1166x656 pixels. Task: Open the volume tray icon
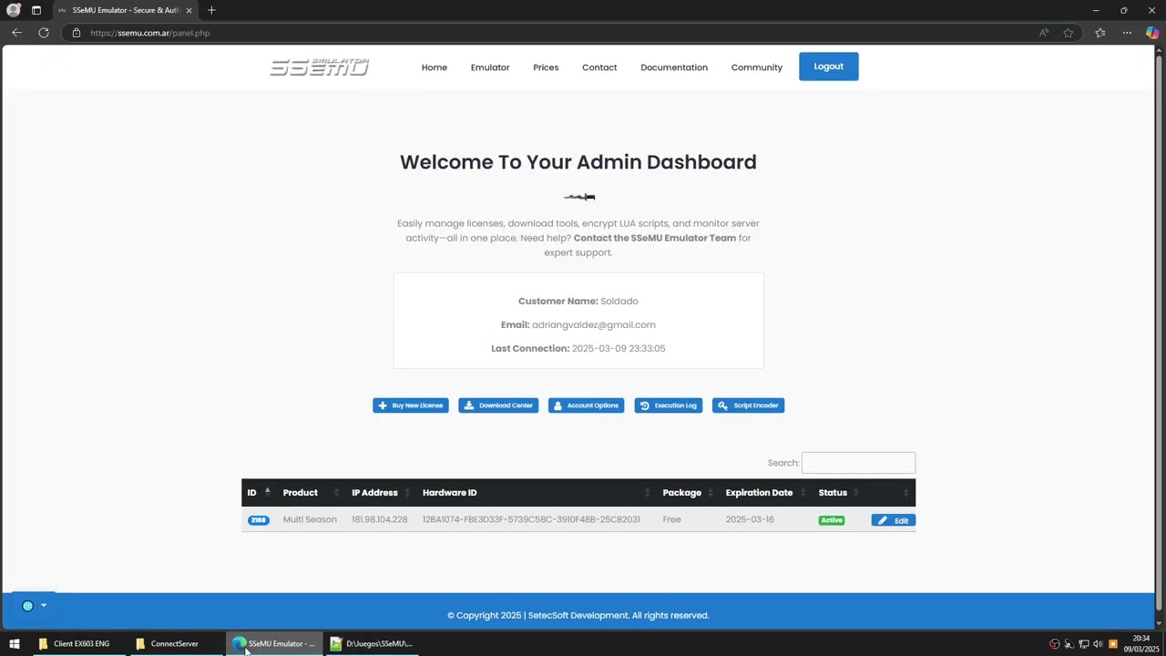tap(1098, 644)
